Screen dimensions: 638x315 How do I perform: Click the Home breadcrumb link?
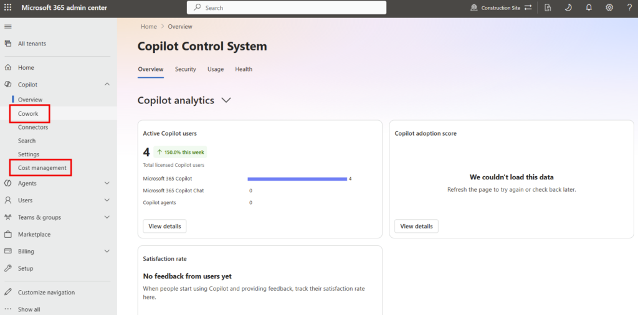pos(149,26)
